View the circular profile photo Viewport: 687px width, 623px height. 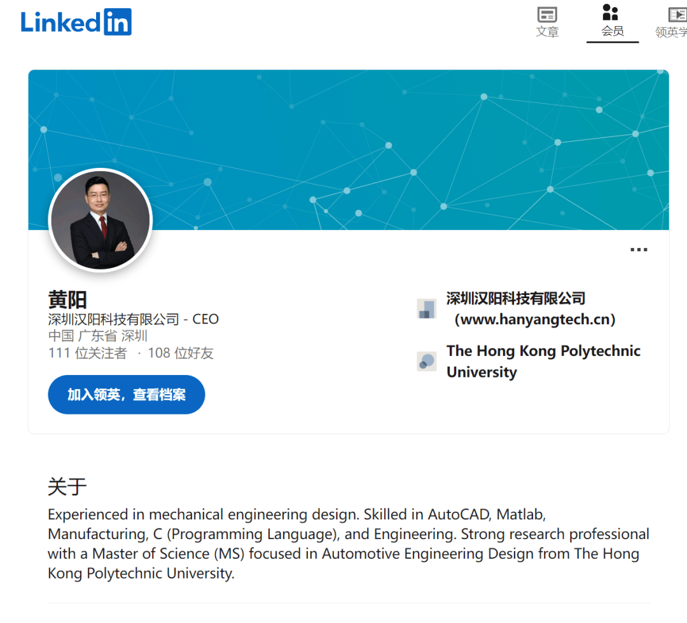(101, 220)
